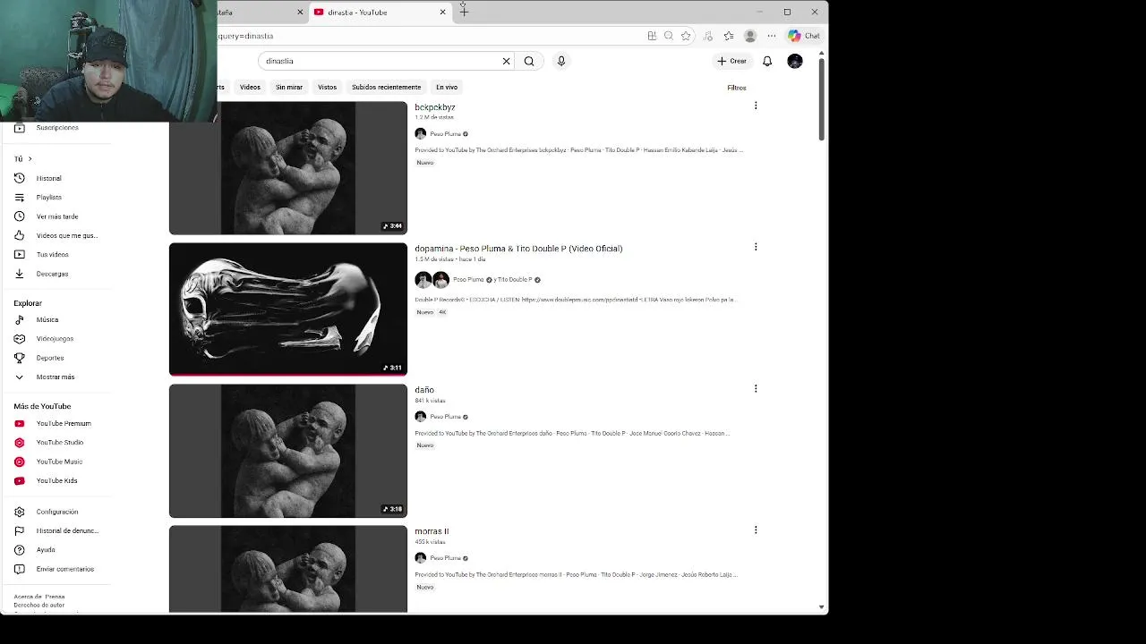Click the media control icon in Edge toolbar
1146x644 pixels.
[708, 36]
